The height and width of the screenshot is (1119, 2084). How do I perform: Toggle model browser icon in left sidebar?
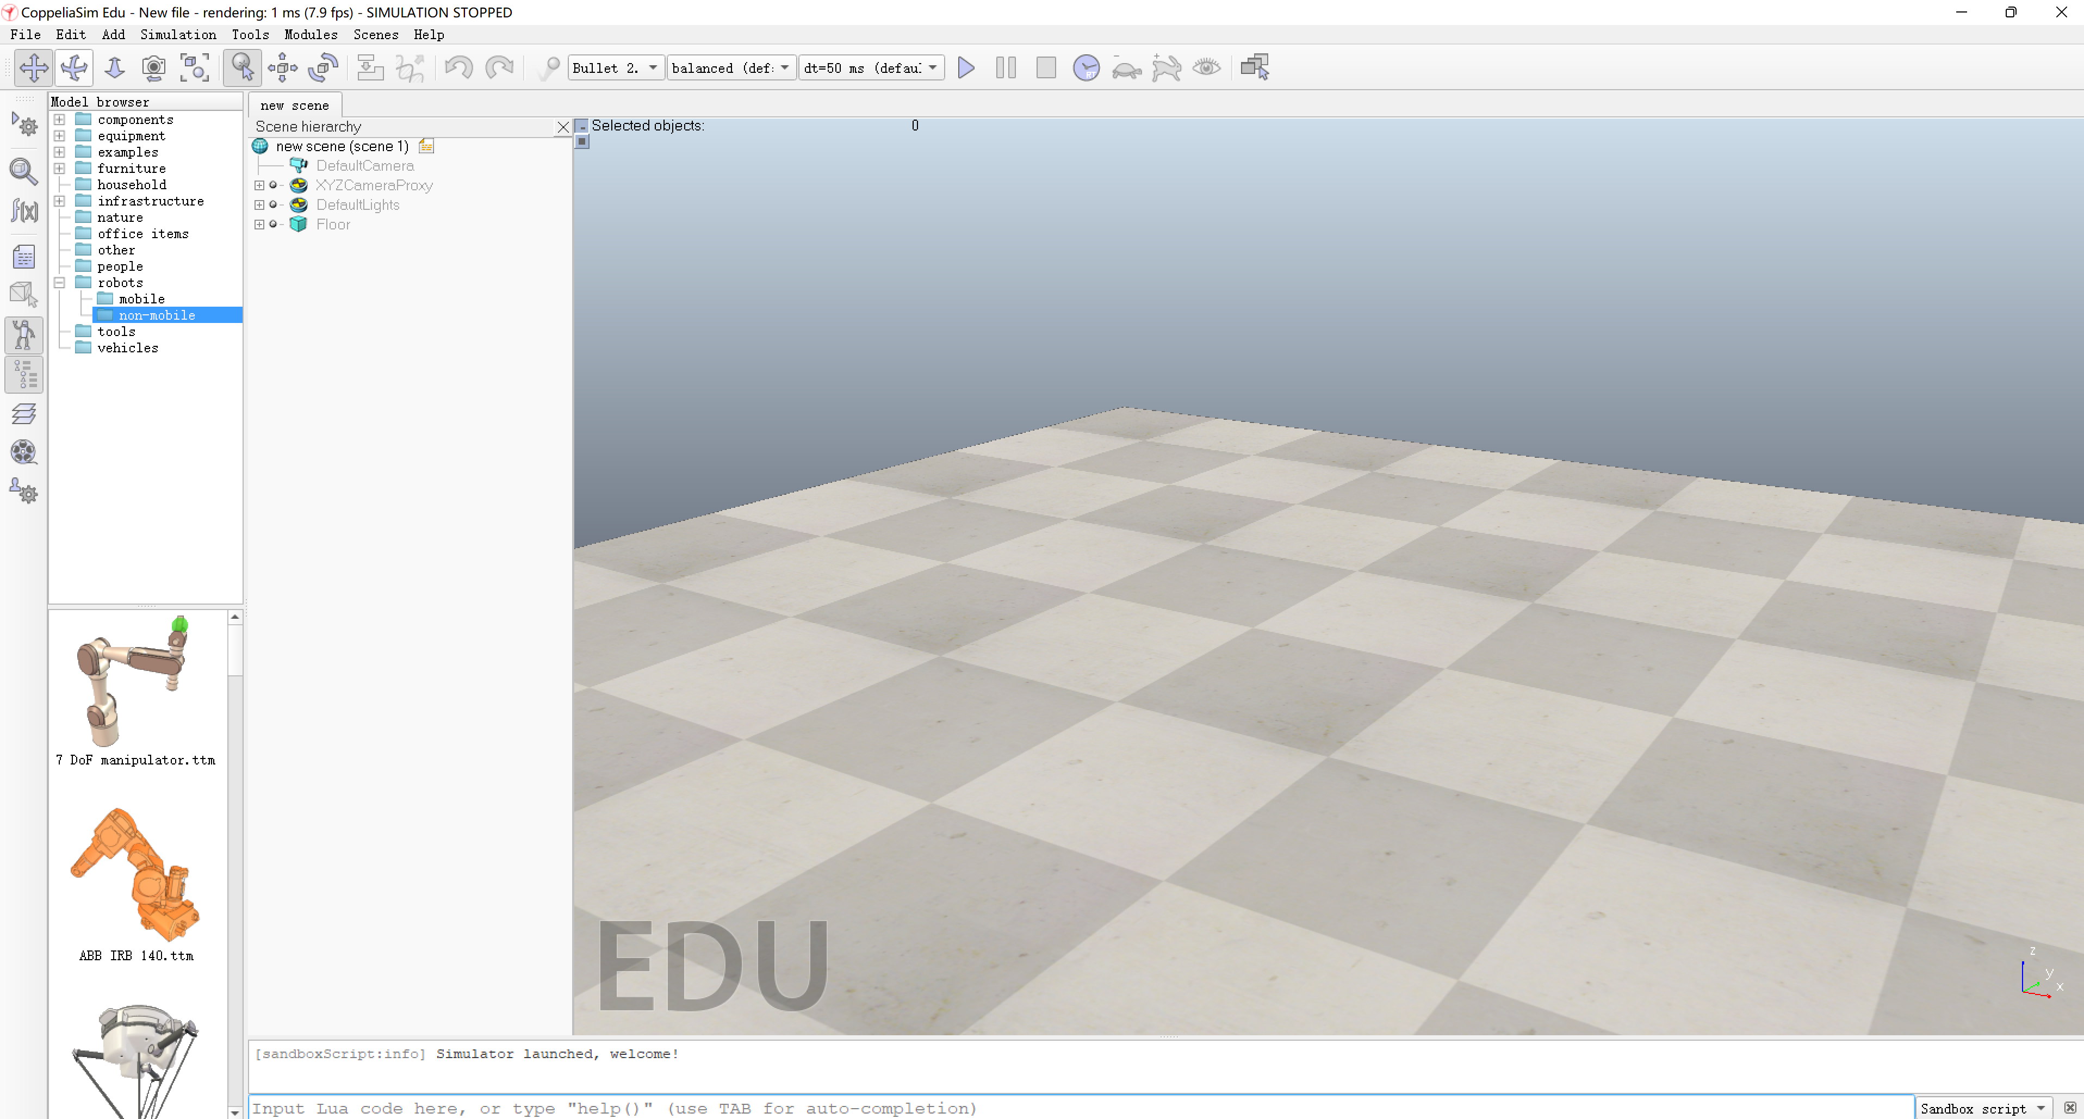pyautogui.click(x=23, y=335)
